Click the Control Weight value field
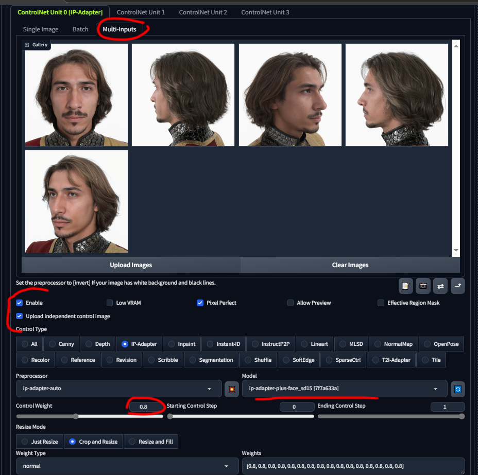 click(x=146, y=407)
